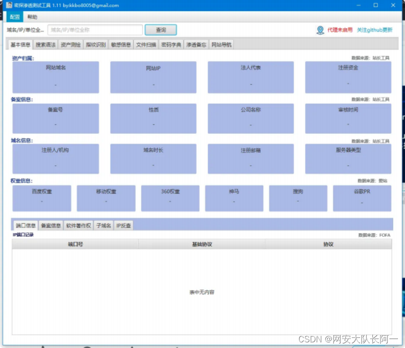Viewport: 405px width, 348px height.
Task: Switch to the 敏感信息 tab
Action: pyautogui.click(x=121, y=45)
